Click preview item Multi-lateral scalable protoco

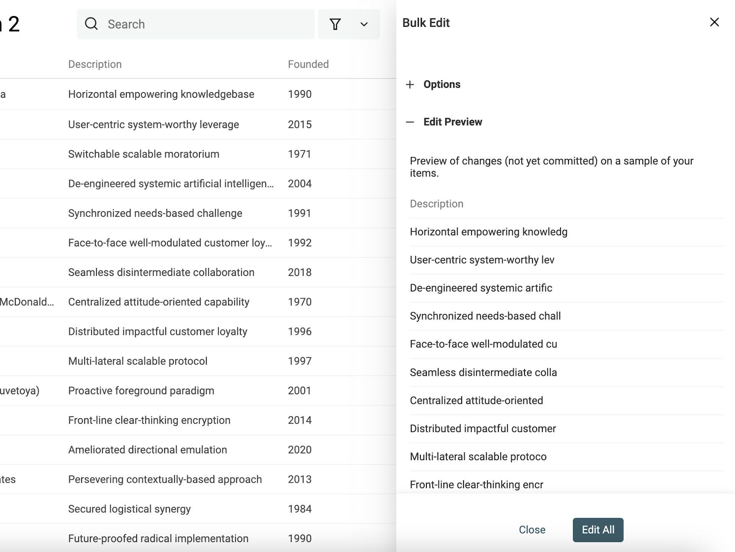(x=478, y=457)
